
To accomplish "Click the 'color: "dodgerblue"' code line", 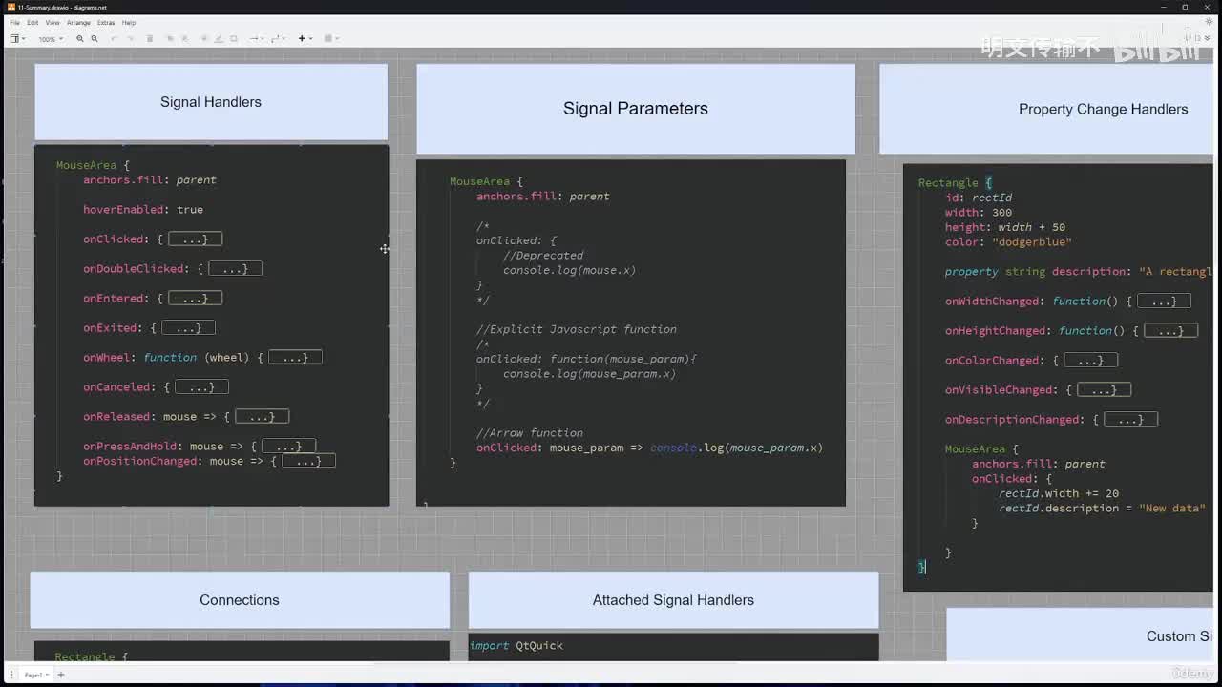I will 1008,242.
